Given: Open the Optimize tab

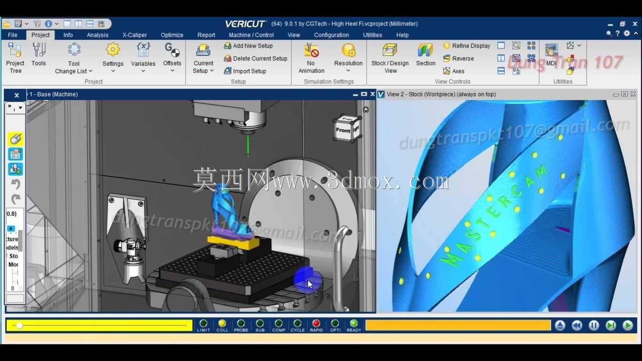Looking at the screenshot, I should point(172,35).
